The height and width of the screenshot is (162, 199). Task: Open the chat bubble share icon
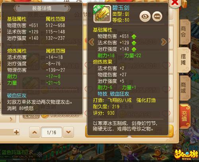tap(157, 16)
